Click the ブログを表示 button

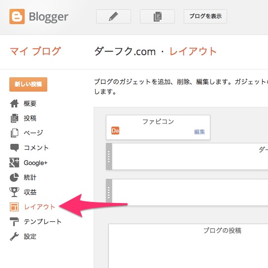205,16
